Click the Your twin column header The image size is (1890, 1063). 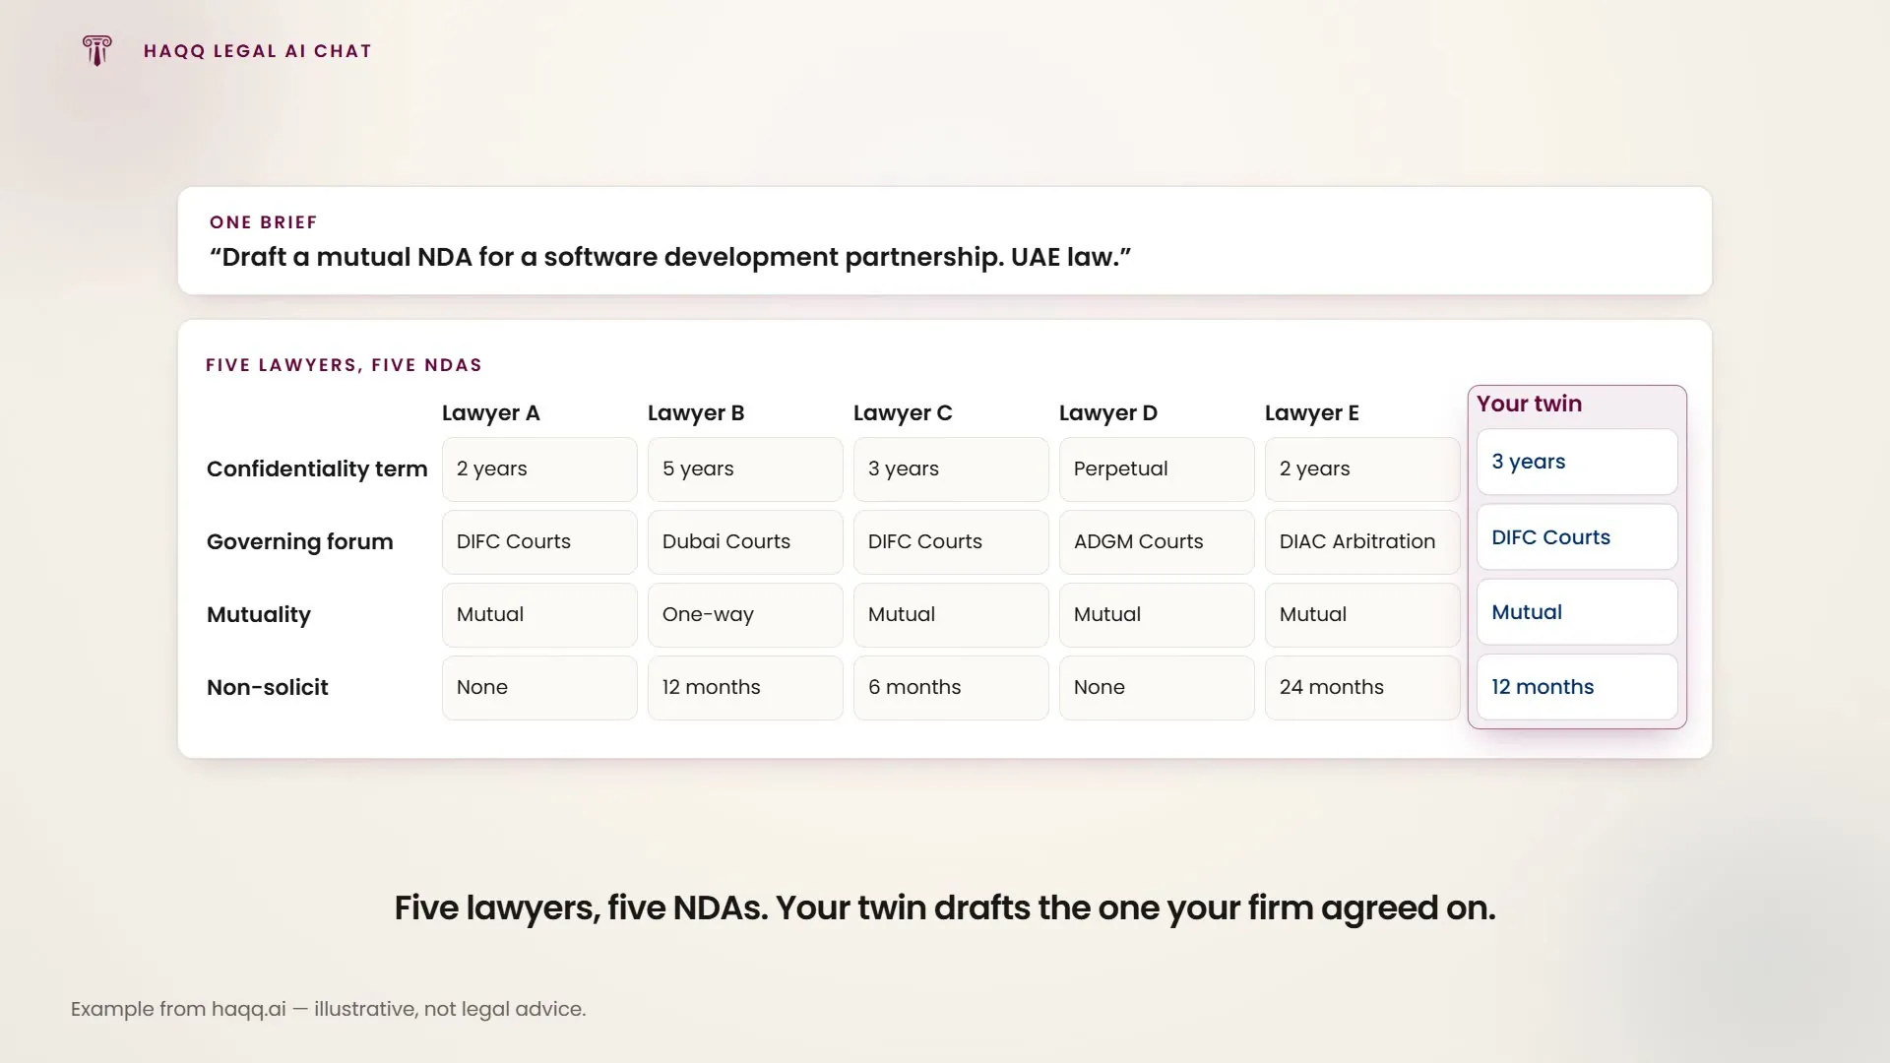1529,404
